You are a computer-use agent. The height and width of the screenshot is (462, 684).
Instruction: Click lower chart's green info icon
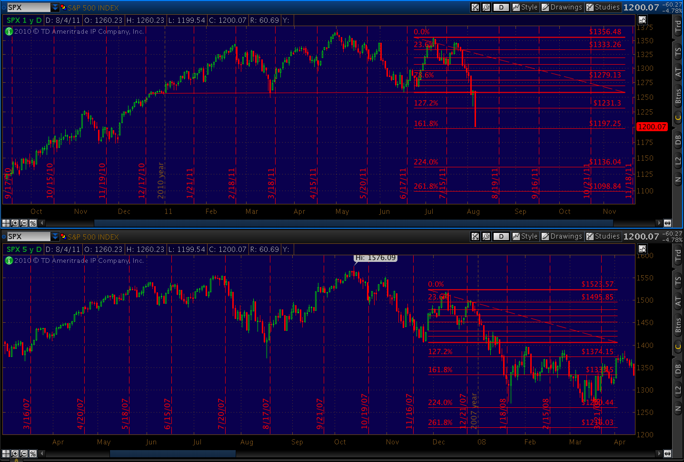click(x=9, y=260)
